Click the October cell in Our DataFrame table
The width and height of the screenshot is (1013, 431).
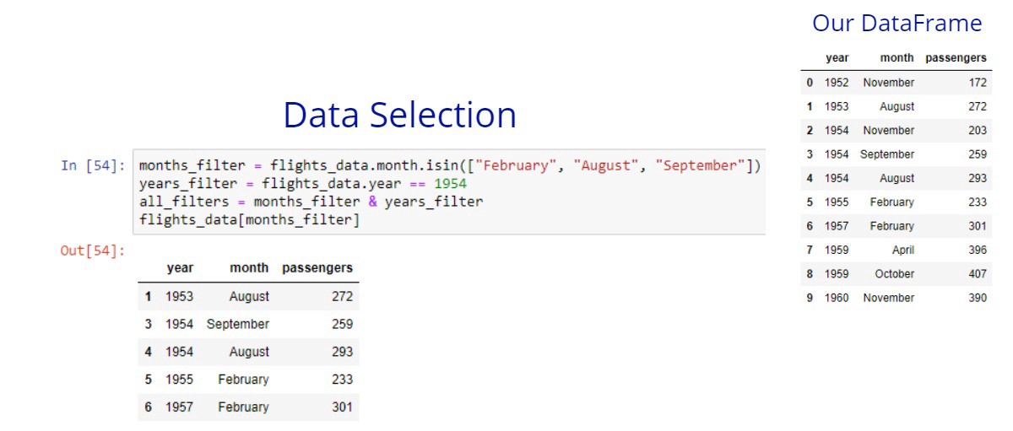[895, 274]
